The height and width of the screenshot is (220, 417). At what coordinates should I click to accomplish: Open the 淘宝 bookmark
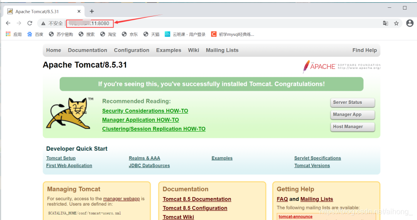108,34
